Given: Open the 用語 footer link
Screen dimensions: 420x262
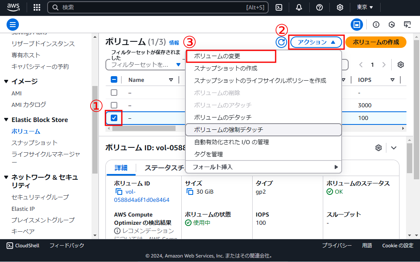Looking at the screenshot, I should pyautogui.click(x=367, y=246).
